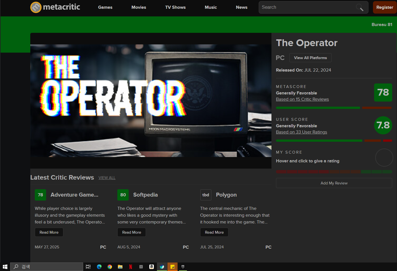Click the Windows taskbar search box
The width and height of the screenshot is (397, 271).
[x=47, y=267]
